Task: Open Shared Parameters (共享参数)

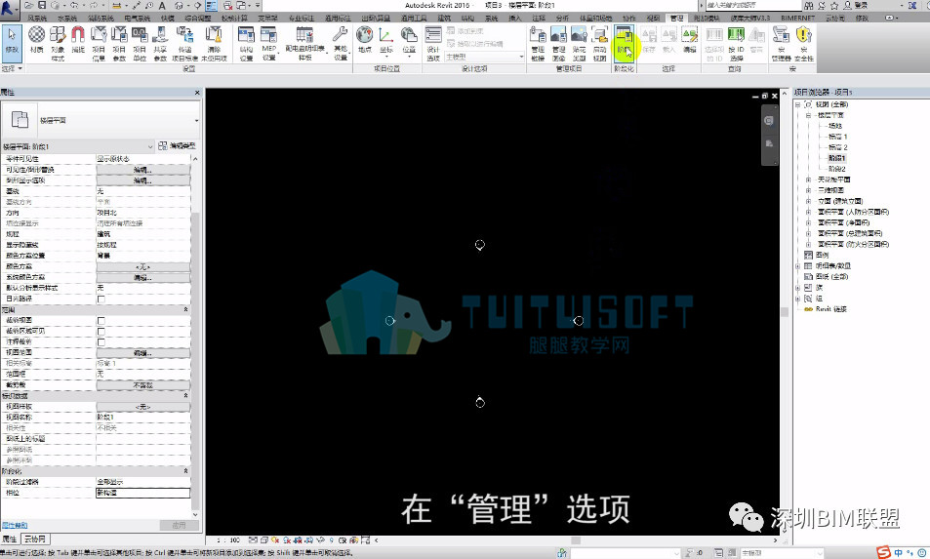Action: 160,43
